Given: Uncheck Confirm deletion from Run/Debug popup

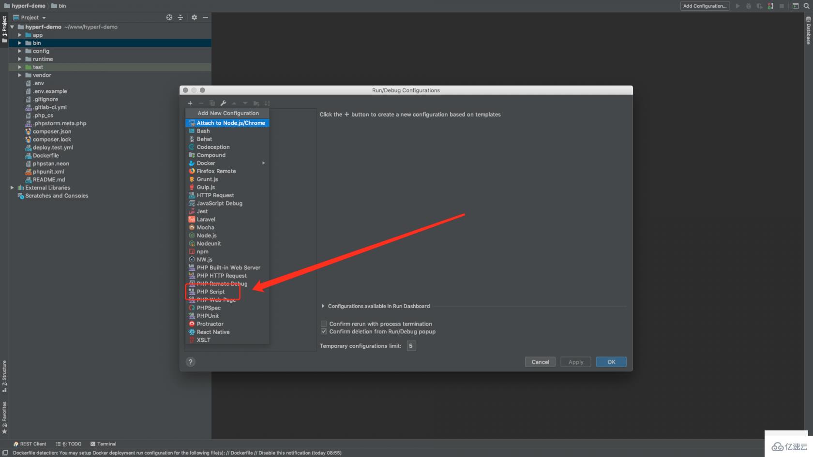Looking at the screenshot, I should tap(324, 332).
